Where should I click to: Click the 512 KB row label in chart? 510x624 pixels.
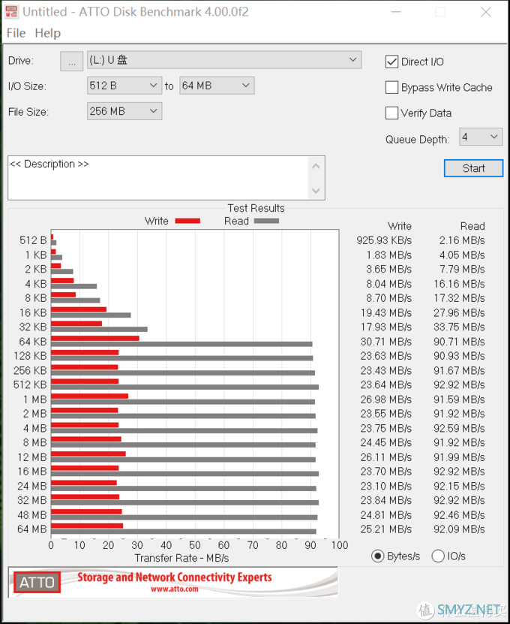[x=30, y=384]
